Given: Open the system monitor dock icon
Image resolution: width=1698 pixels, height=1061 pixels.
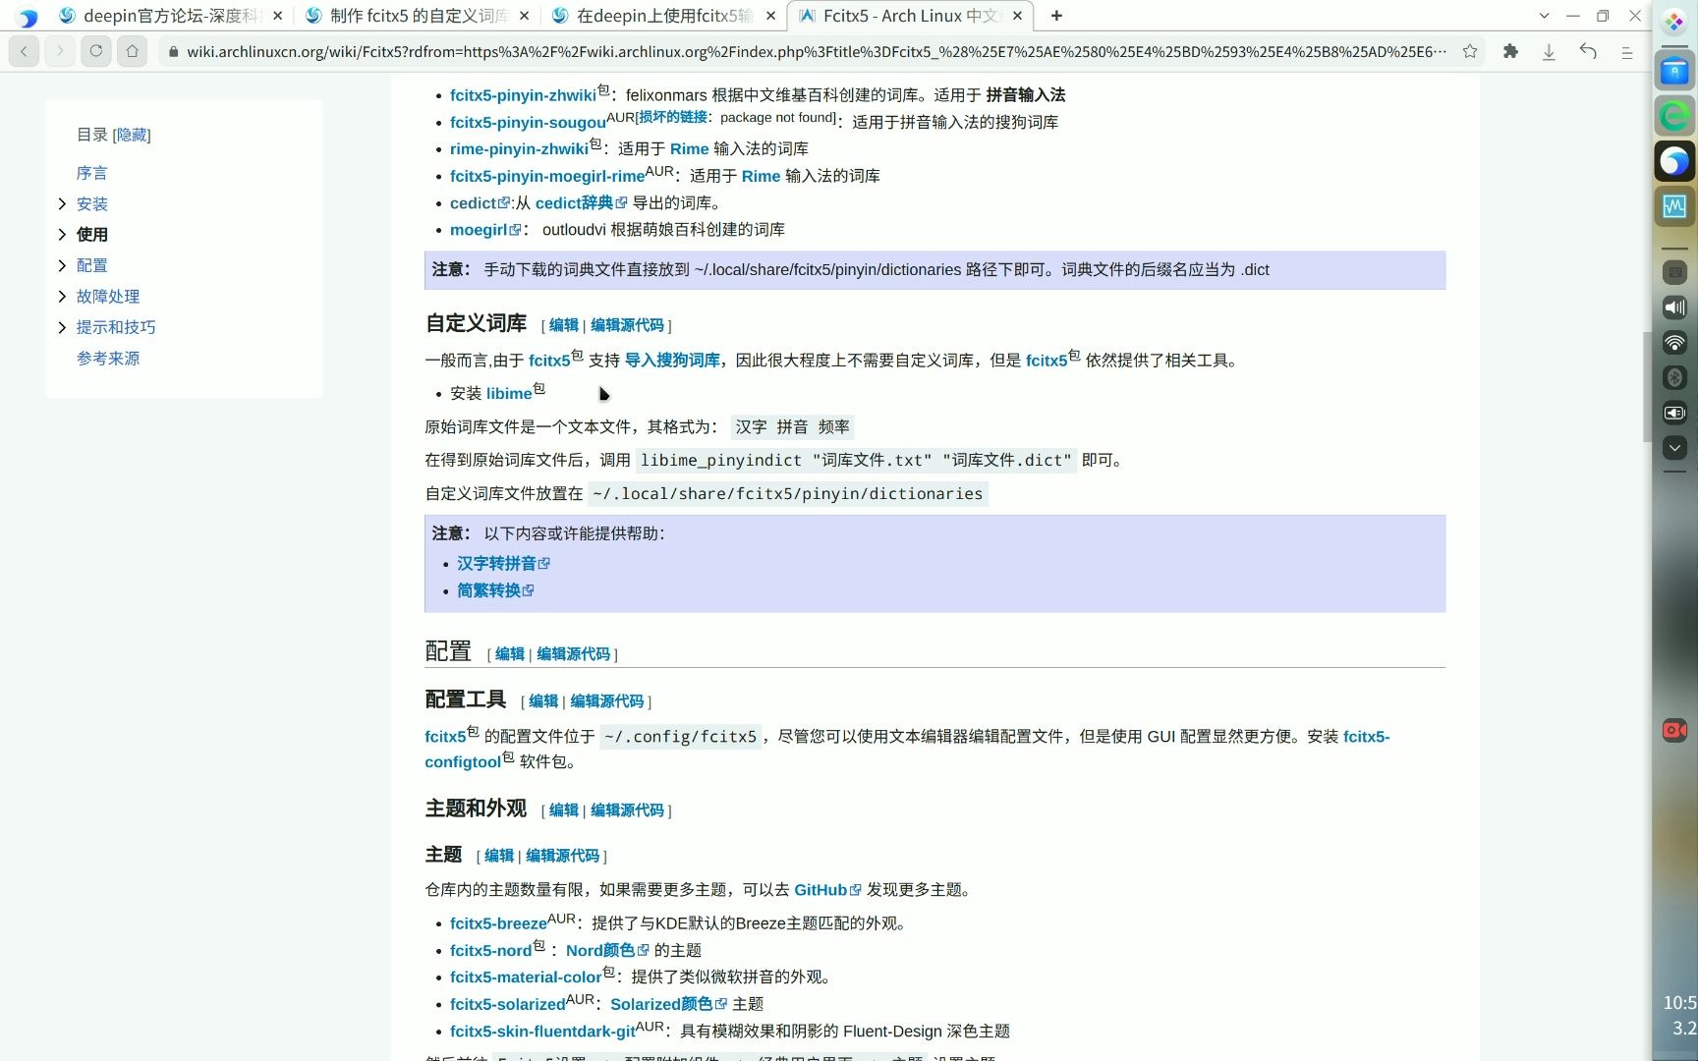Looking at the screenshot, I should 1674,206.
